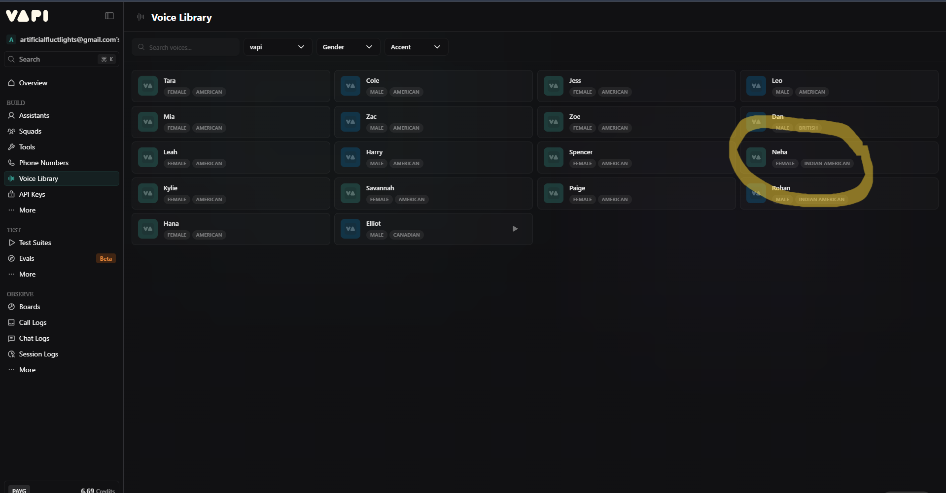Click the INDIAN AMERICAN tag on Neha
Viewport: 946px width, 493px height.
pos(827,164)
